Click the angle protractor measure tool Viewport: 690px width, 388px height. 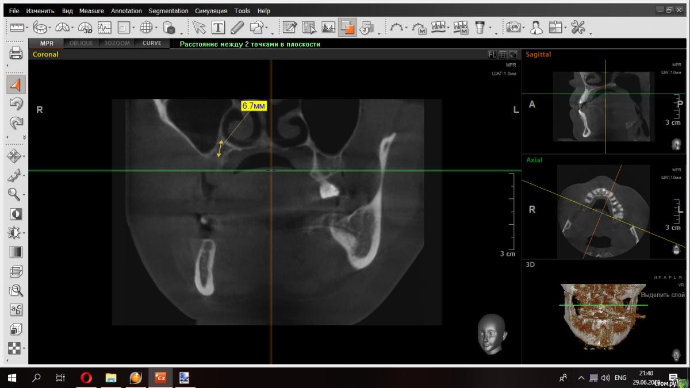62,27
